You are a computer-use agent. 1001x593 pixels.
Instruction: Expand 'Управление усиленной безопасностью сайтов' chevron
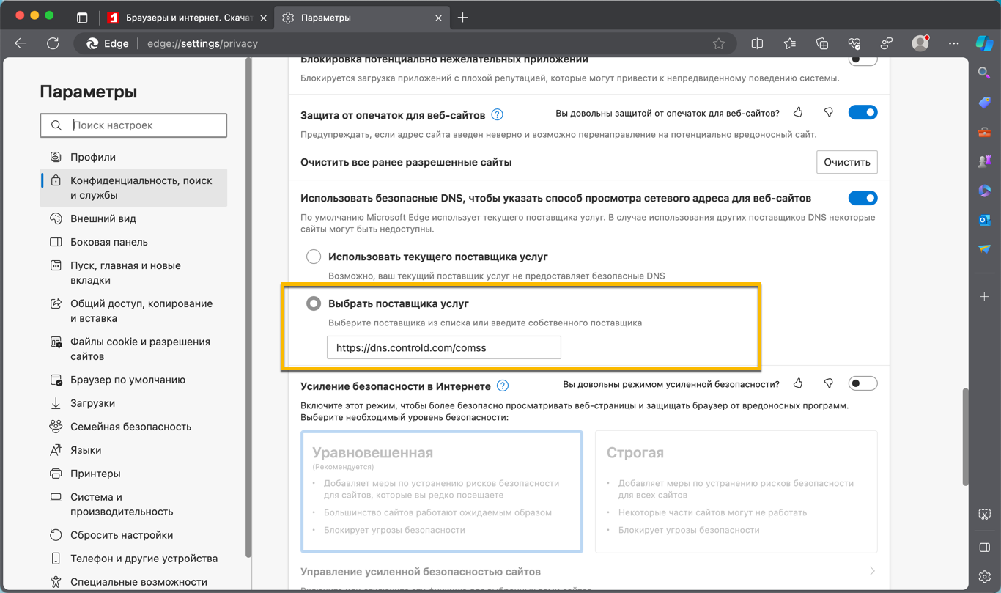click(x=872, y=571)
